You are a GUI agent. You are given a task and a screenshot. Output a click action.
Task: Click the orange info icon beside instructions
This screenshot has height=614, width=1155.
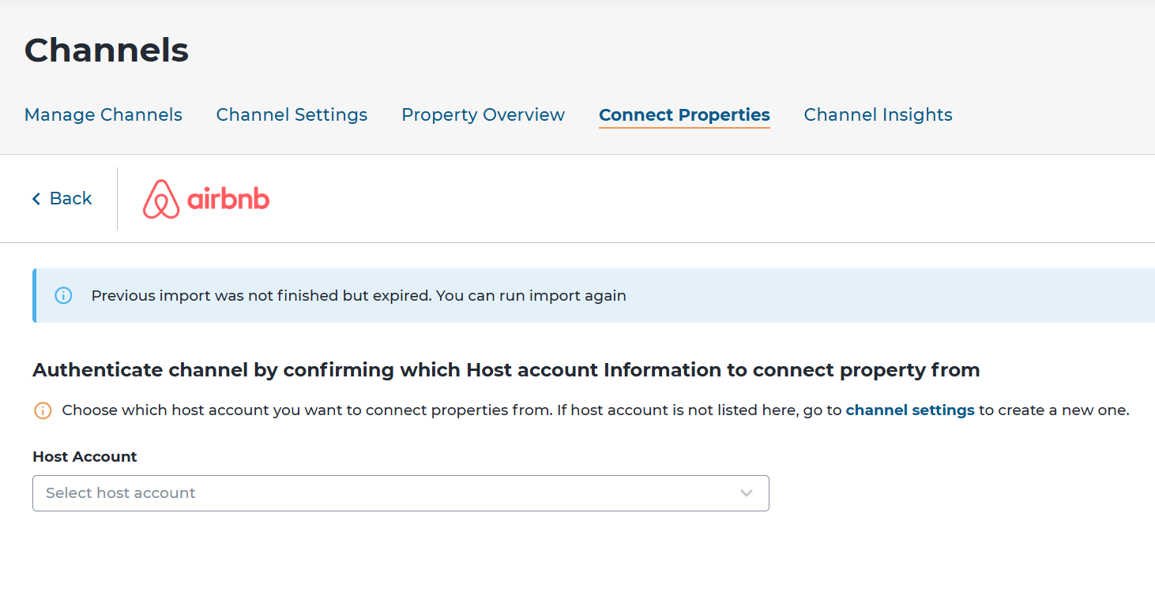click(x=43, y=410)
